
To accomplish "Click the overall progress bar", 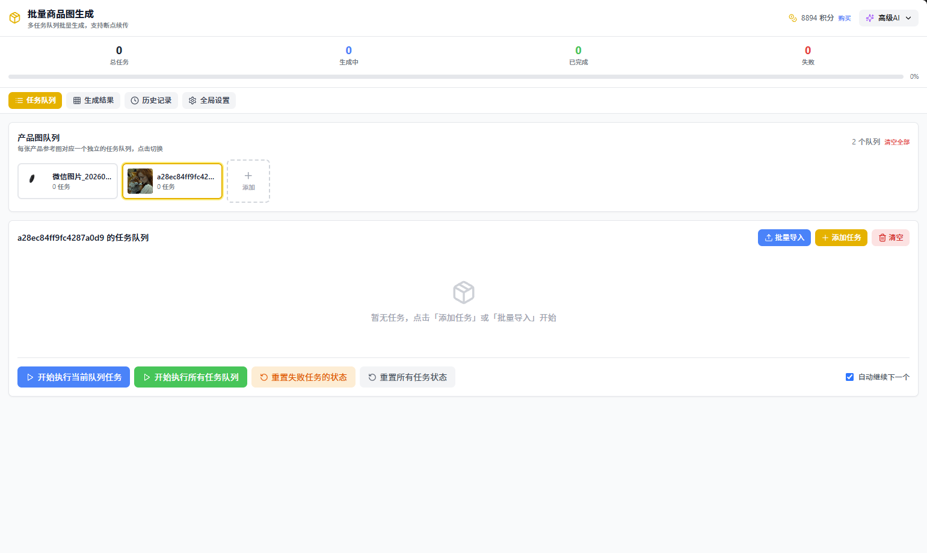I will click(455, 77).
